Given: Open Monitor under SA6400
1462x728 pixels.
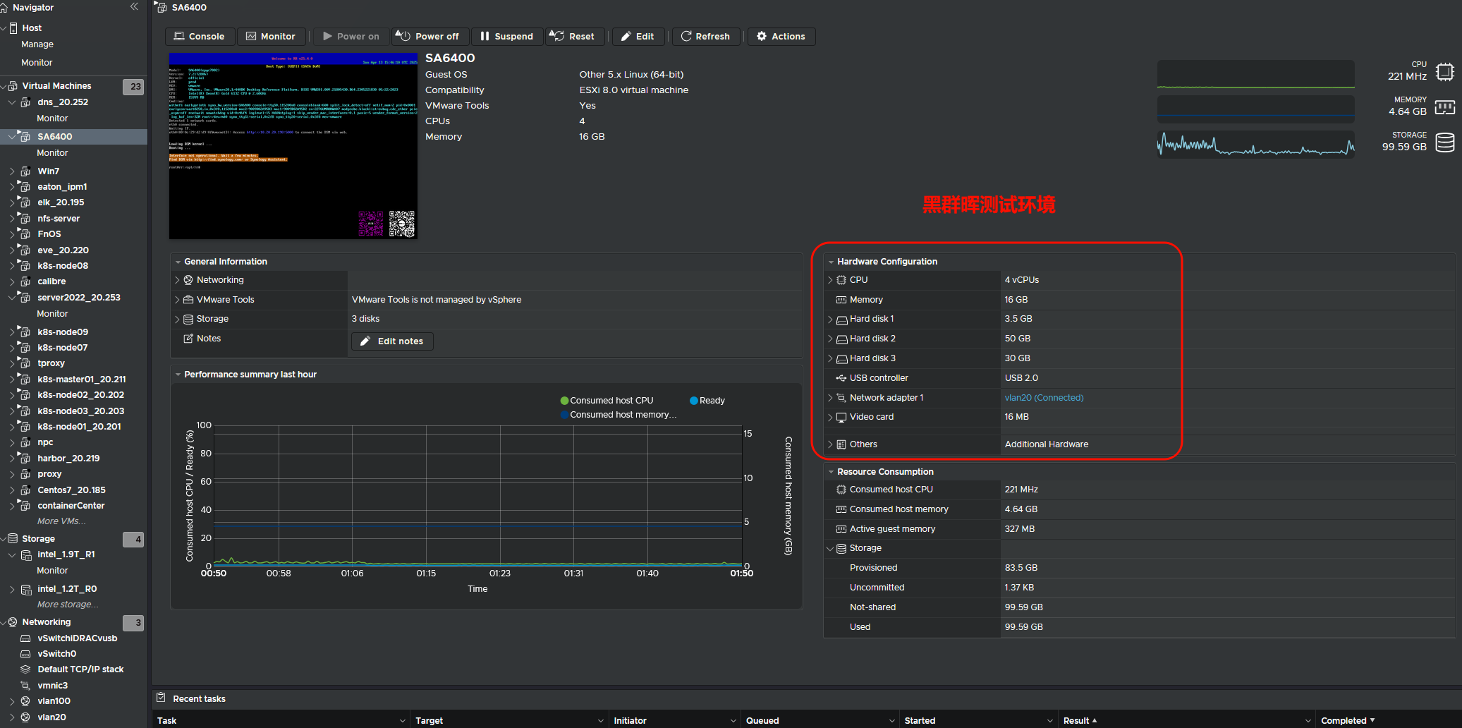Looking at the screenshot, I should coord(52,153).
